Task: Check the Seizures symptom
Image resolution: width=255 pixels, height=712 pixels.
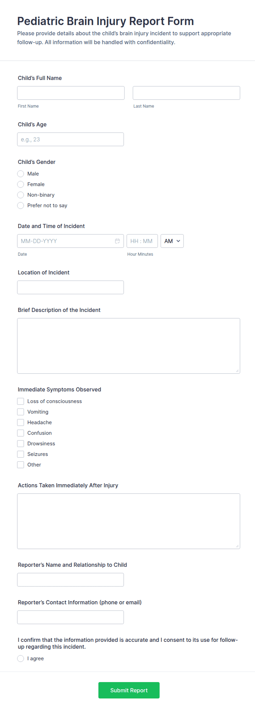Action: 21,454
